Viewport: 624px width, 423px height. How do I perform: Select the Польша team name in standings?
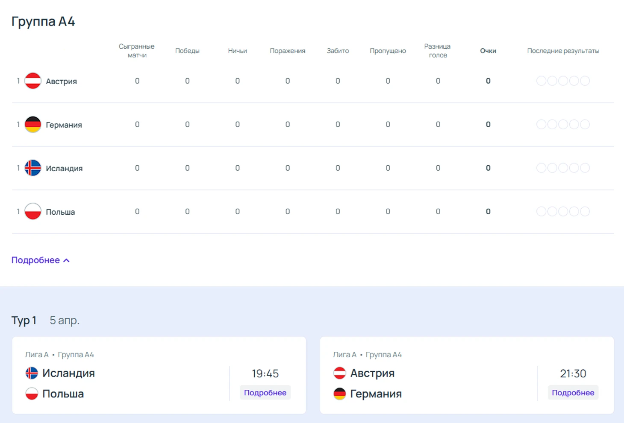click(60, 212)
